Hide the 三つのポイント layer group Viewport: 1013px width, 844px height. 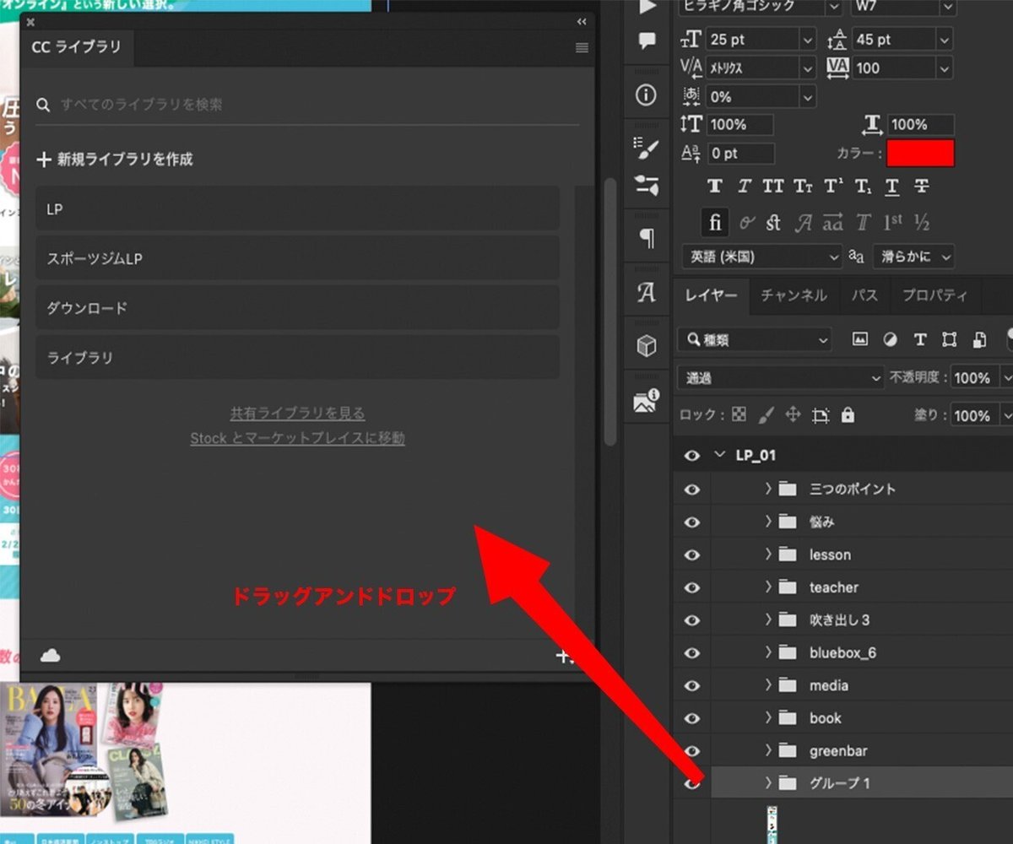coord(692,489)
